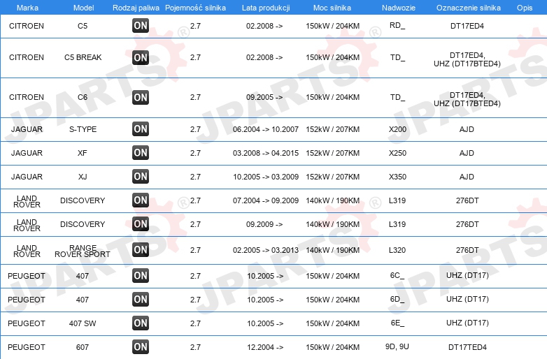
Task: Click the Oznaczenie silnika column header
Action: coord(469,8)
